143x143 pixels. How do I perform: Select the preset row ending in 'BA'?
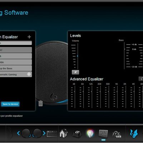click(x=16, y=62)
